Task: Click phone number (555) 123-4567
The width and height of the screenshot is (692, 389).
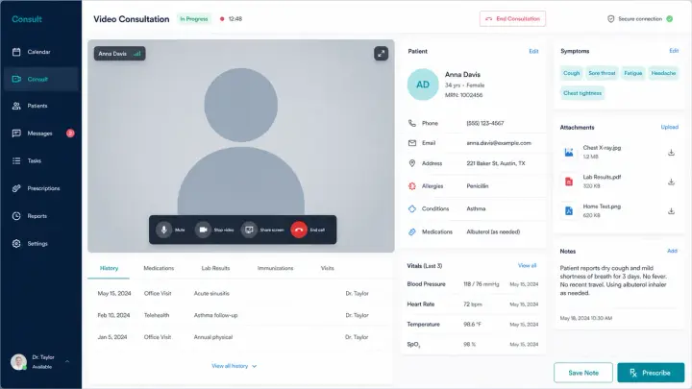Action: pos(485,124)
